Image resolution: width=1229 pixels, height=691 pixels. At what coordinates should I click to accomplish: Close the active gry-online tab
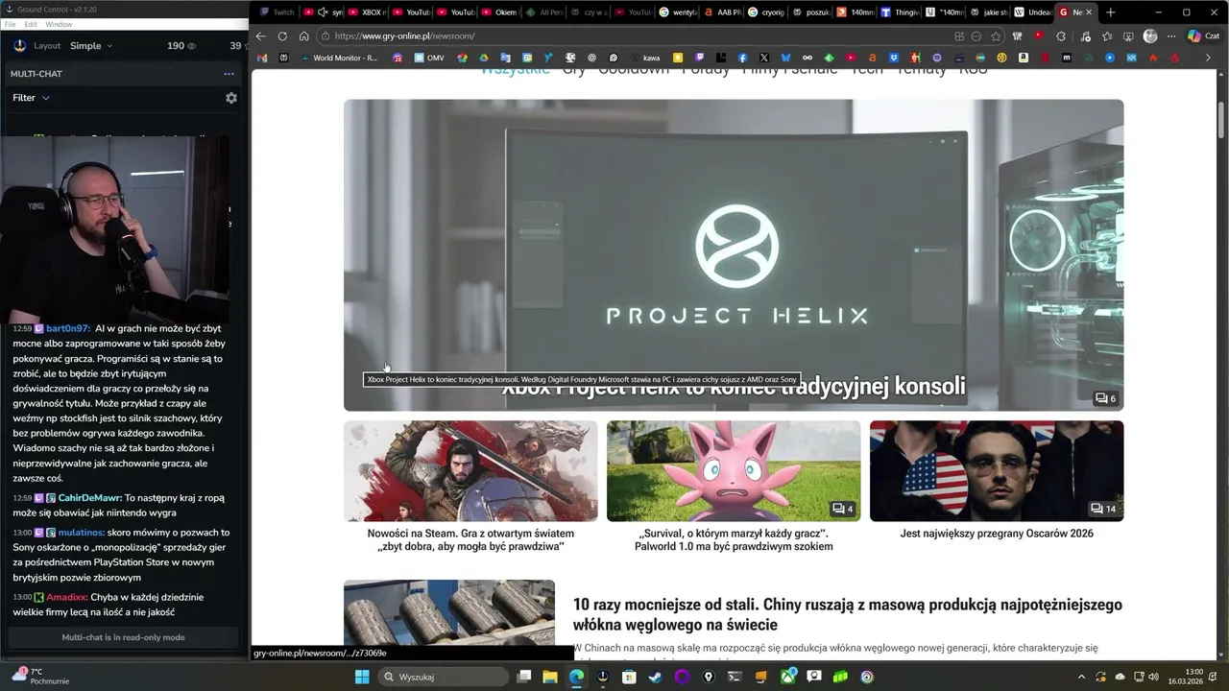(1088, 12)
